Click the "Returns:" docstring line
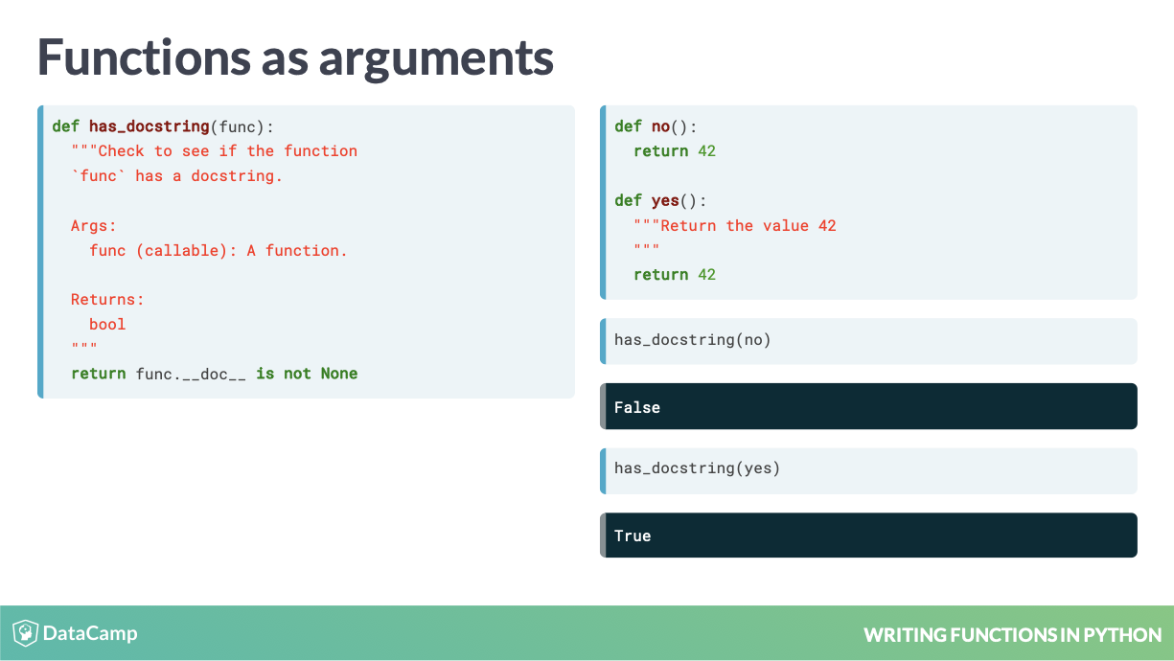The width and height of the screenshot is (1174, 661). (107, 300)
